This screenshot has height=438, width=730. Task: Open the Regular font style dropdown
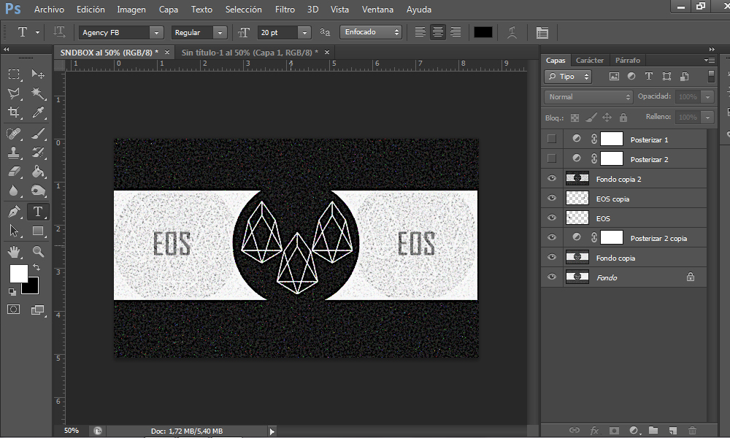(220, 33)
